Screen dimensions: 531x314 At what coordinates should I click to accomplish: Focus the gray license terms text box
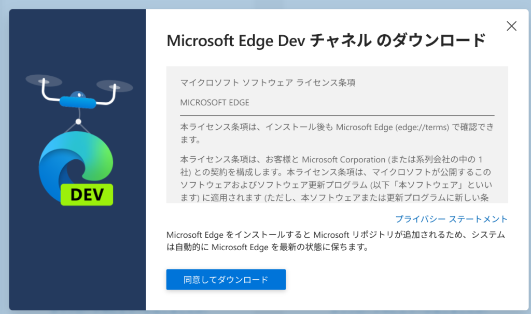click(337, 134)
